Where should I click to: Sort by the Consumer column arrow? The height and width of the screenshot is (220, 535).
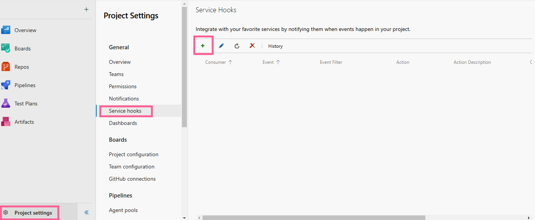pos(230,62)
